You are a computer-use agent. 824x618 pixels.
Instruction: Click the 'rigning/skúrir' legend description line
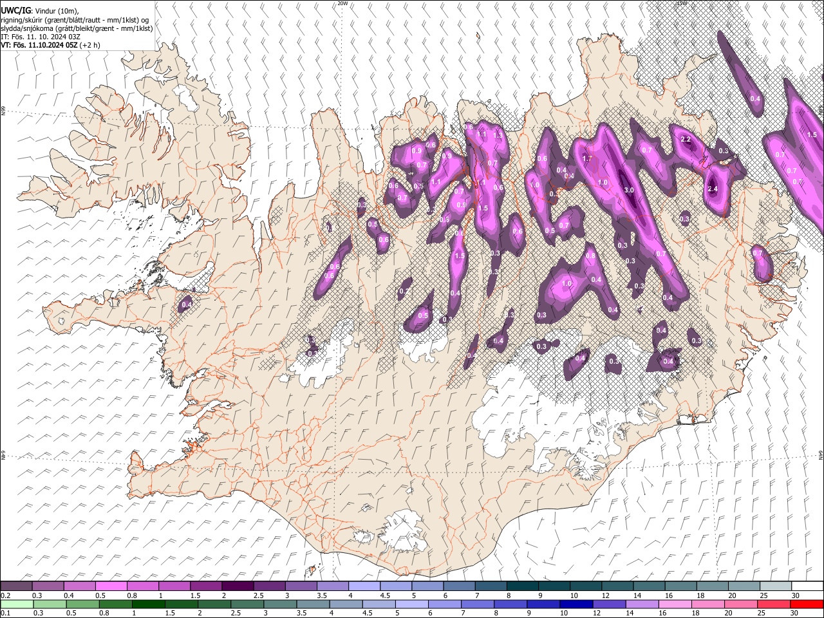pyautogui.click(x=75, y=19)
